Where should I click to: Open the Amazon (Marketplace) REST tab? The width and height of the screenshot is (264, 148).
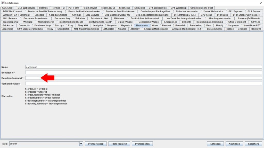(x=187, y=29)
